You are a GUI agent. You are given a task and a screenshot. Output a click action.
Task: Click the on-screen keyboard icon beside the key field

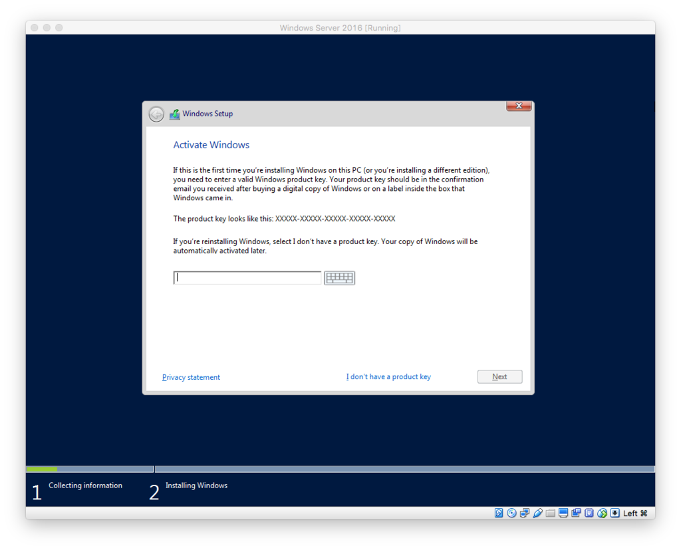[x=339, y=277]
